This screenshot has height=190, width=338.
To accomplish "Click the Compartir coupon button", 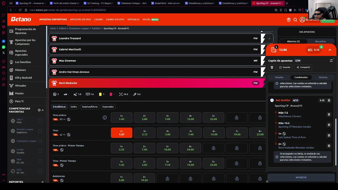I will pyautogui.click(x=303, y=67).
